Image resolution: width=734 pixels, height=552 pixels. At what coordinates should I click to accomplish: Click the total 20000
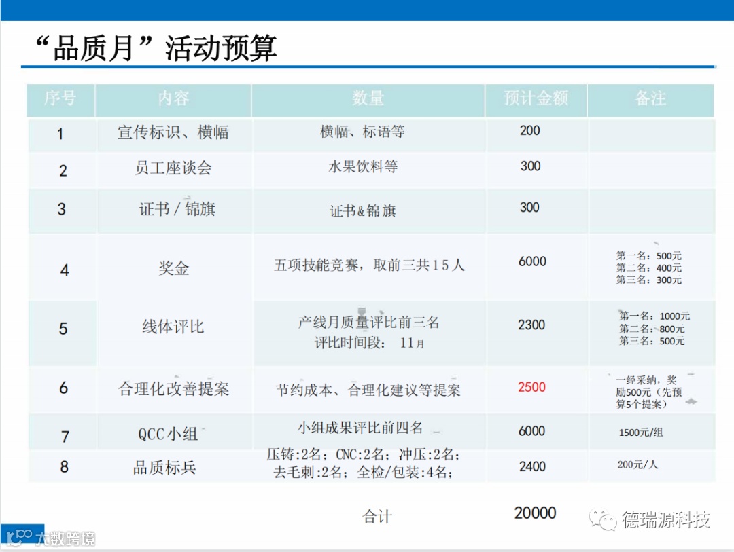pyautogui.click(x=535, y=513)
